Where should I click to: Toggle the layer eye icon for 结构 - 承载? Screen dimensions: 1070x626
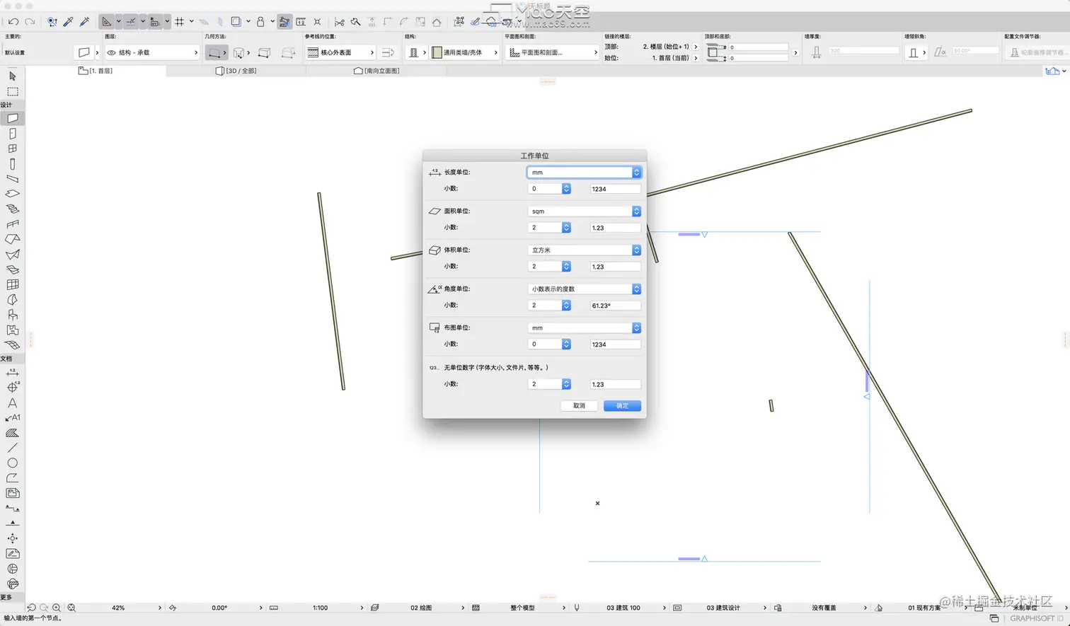tap(111, 52)
